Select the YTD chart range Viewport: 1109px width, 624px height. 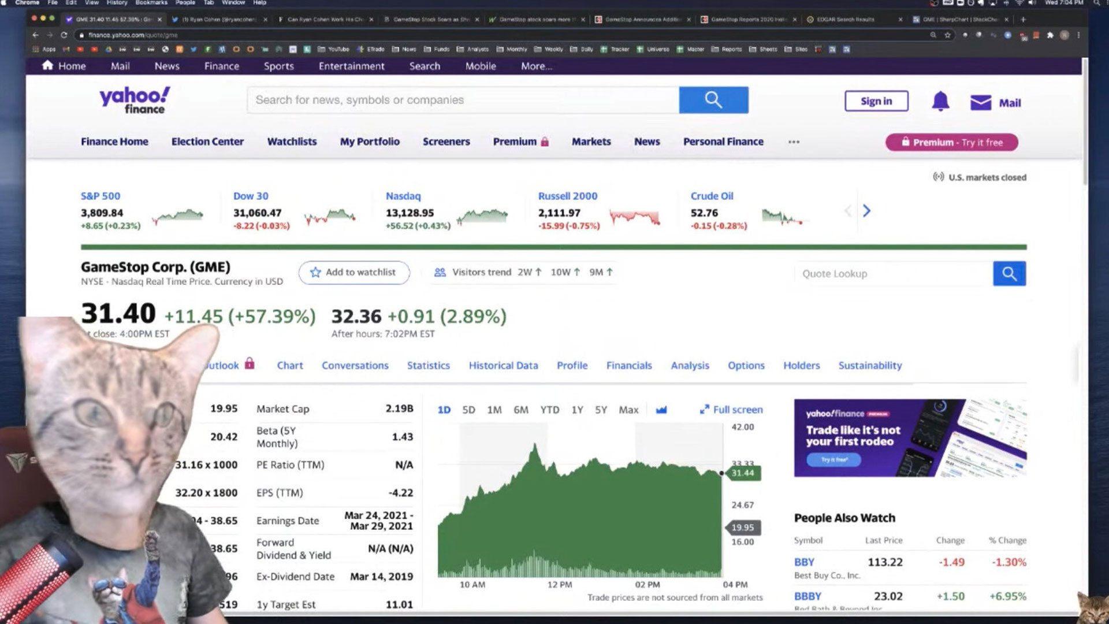pos(549,410)
